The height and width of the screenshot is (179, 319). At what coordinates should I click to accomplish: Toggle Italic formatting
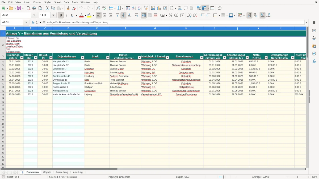pyautogui.click(x=67, y=15)
